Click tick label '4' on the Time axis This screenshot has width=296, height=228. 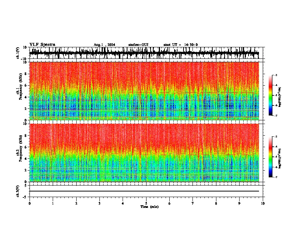[x=123, y=203]
